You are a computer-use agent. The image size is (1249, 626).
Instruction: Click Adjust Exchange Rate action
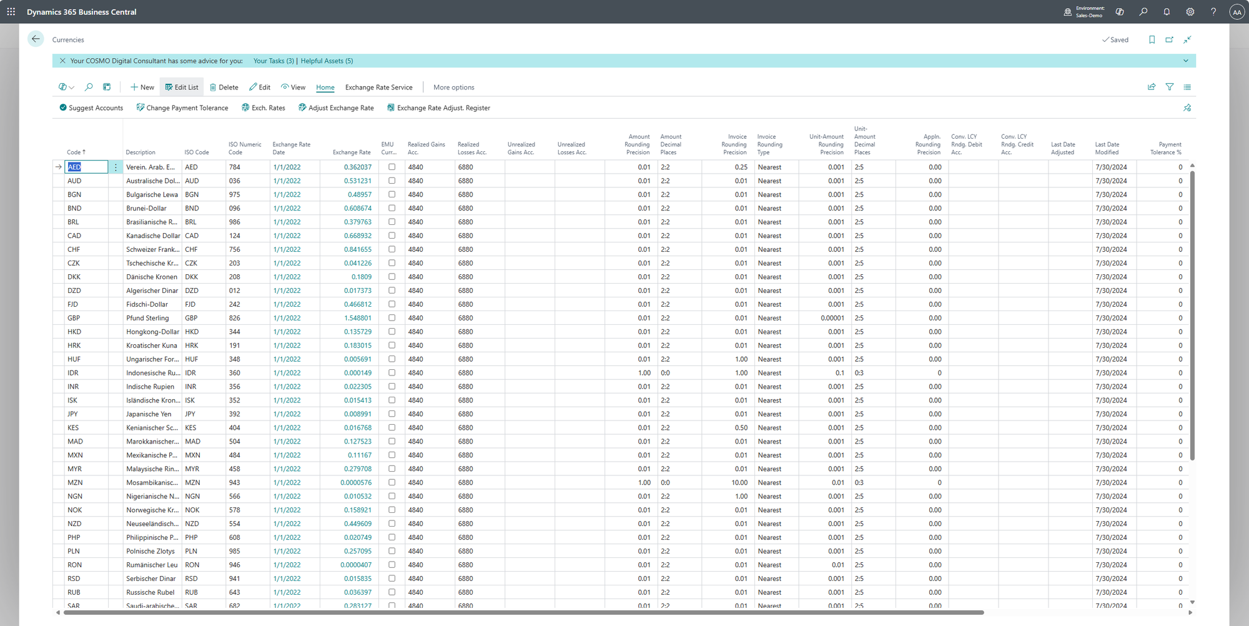pos(336,108)
